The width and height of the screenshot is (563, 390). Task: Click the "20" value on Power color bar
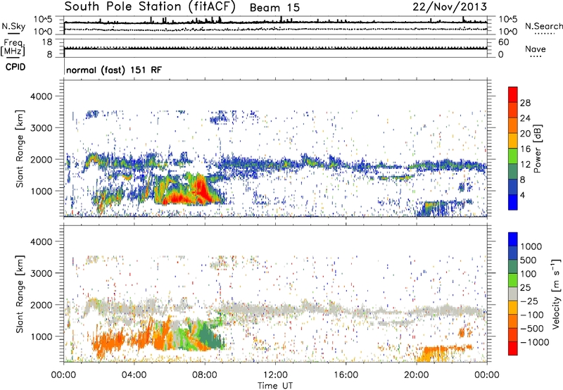[525, 134]
